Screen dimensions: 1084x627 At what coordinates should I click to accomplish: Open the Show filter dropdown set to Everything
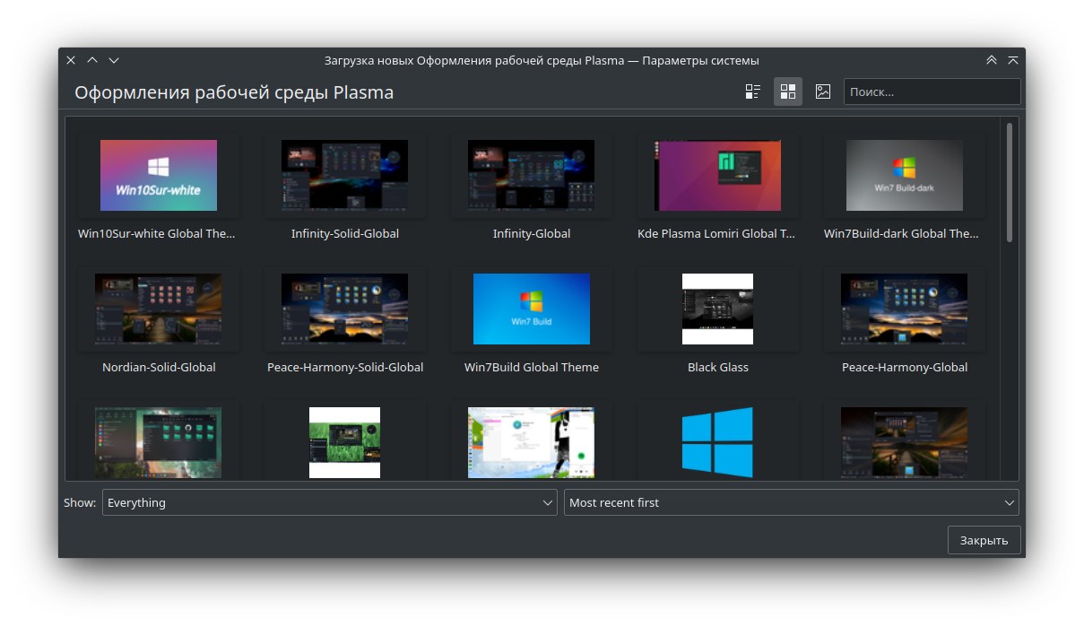(330, 502)
